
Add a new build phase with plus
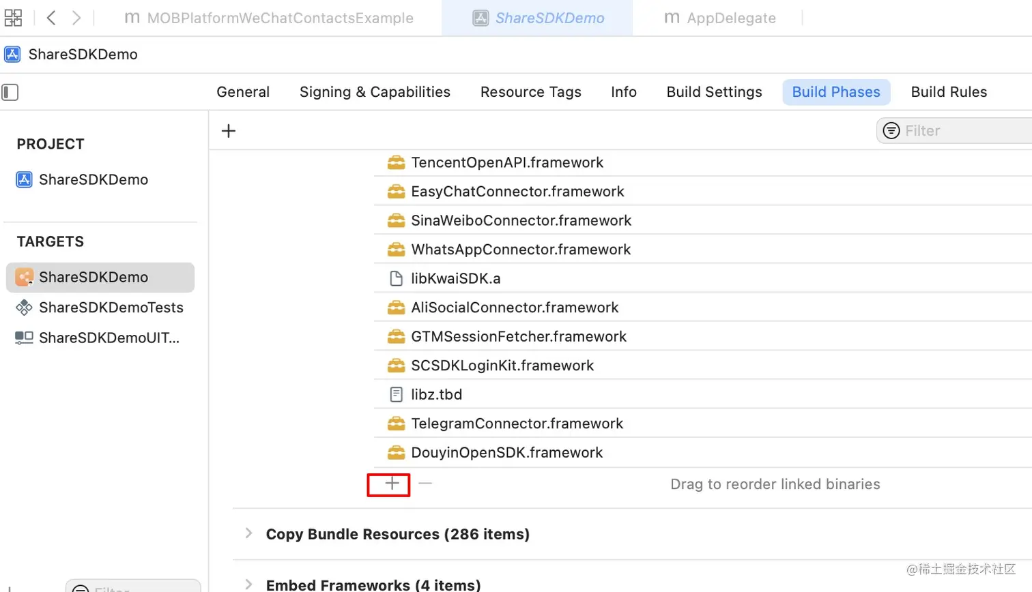coord(229,131)
